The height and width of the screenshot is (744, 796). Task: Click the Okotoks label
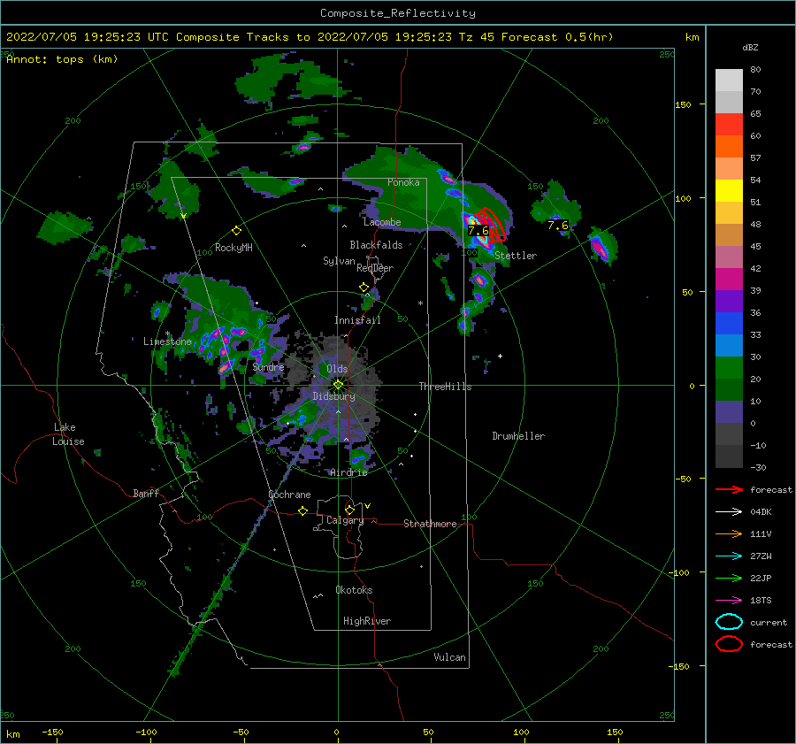[354, 590]
